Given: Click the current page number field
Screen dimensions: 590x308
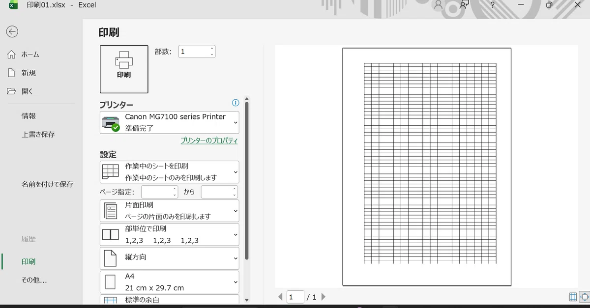Looking at the screenshot, I should [x=295, y=297].
